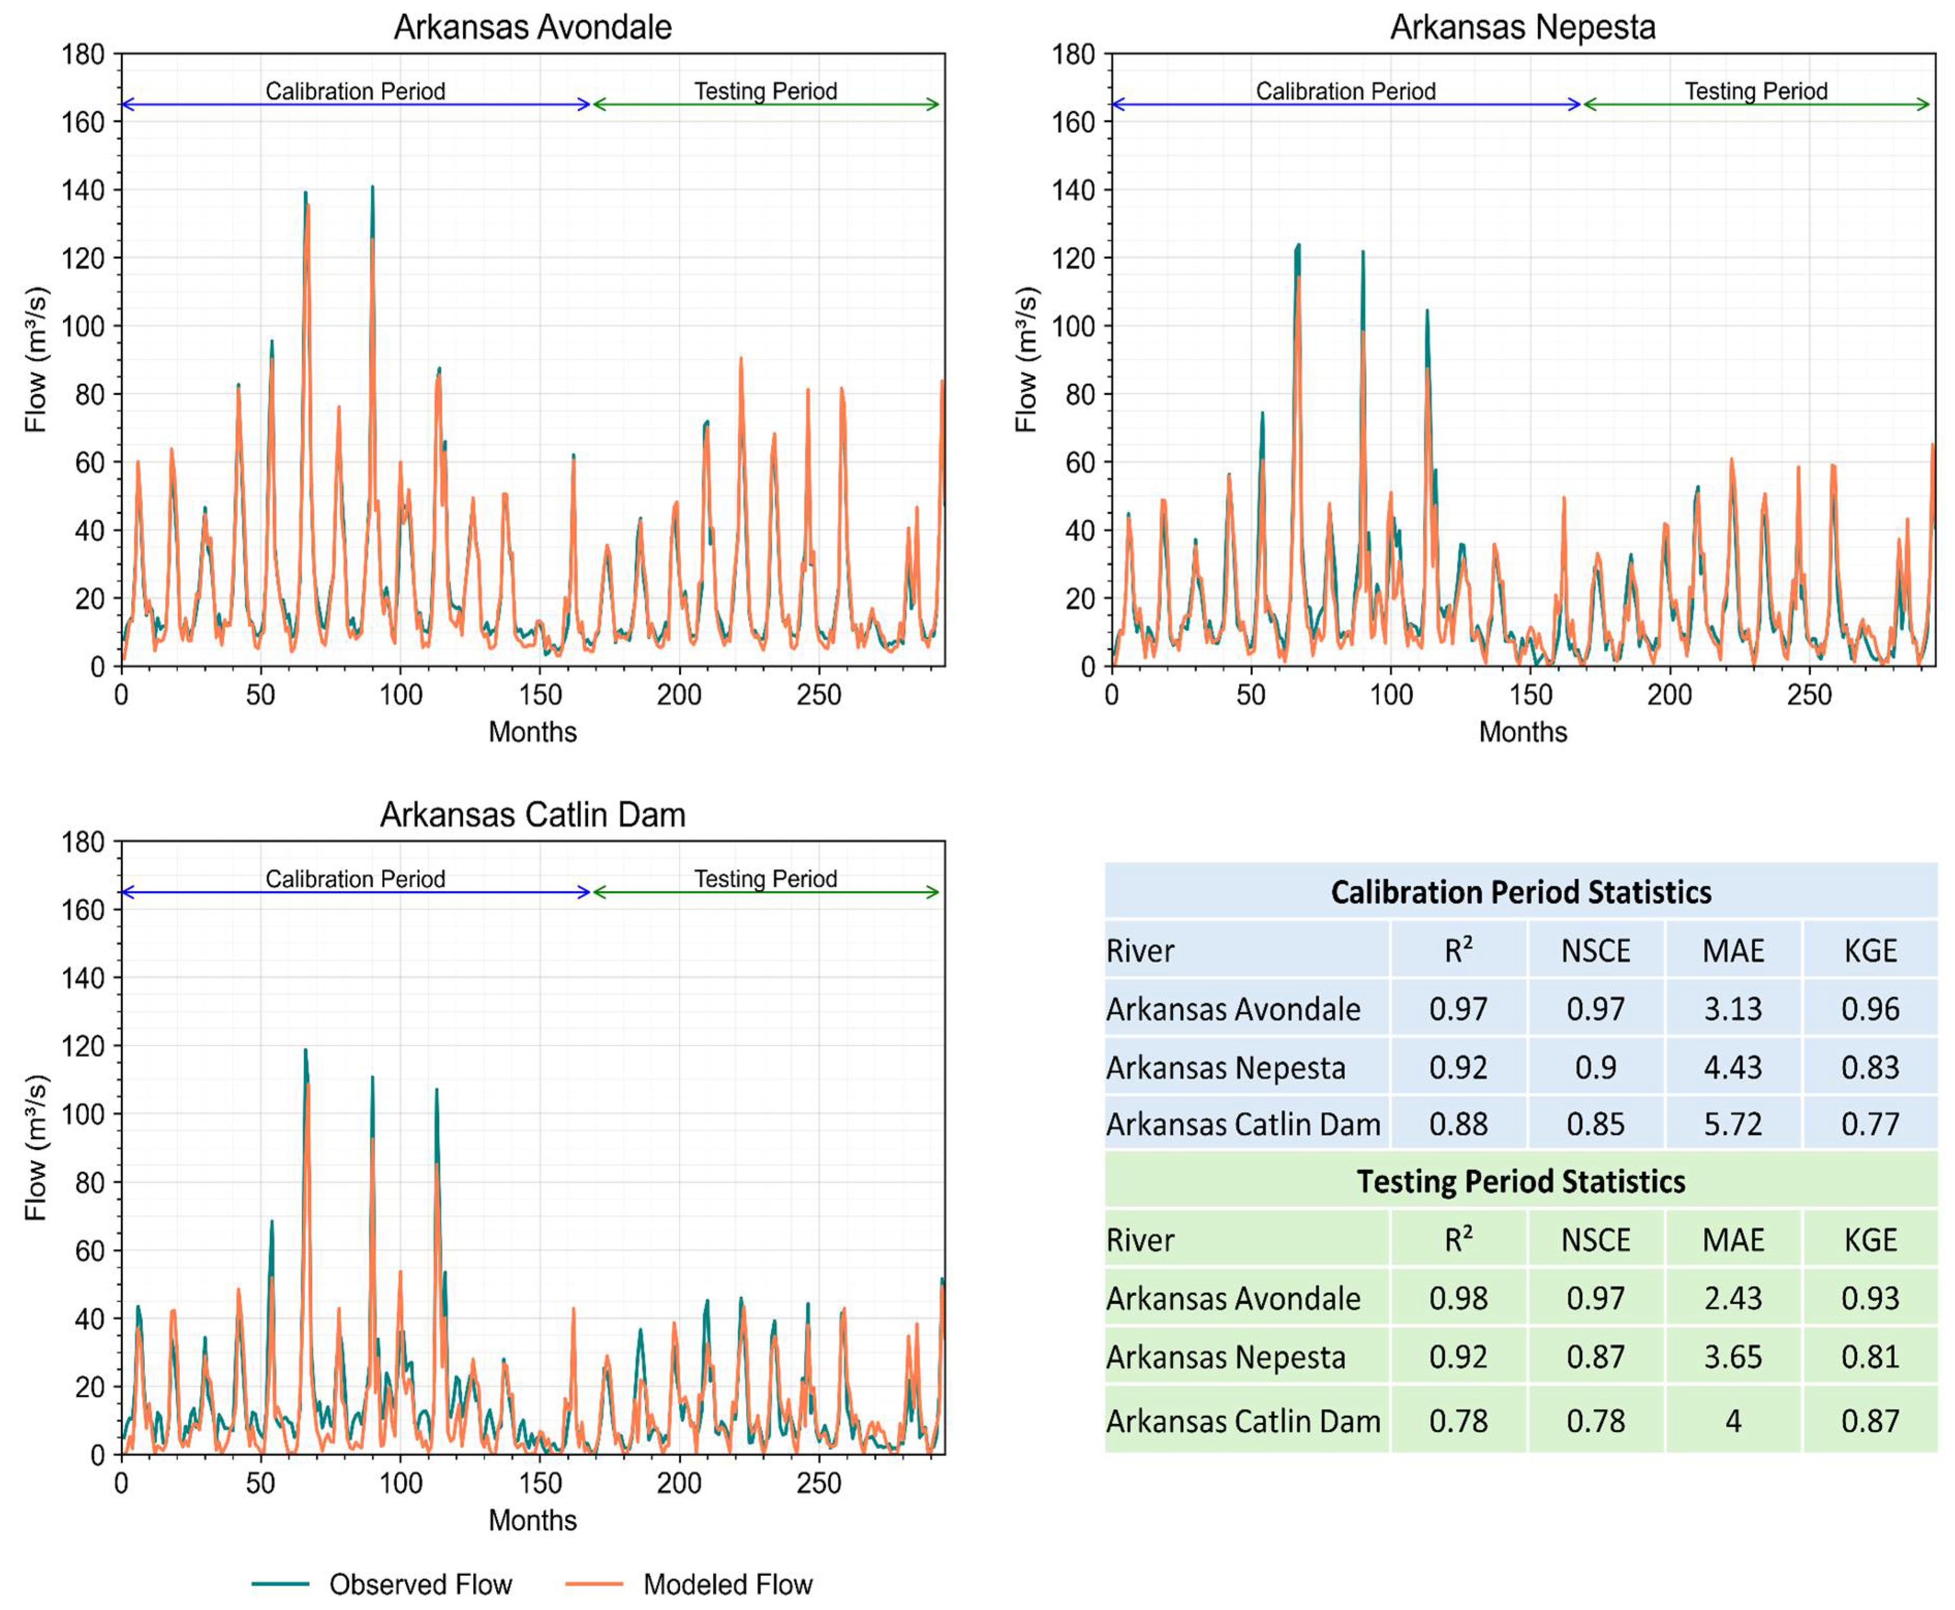The height and width of the screenshot is (1610, 1955).
Task: Click the NSCE value 0.9
Action: (1595, 1066)
